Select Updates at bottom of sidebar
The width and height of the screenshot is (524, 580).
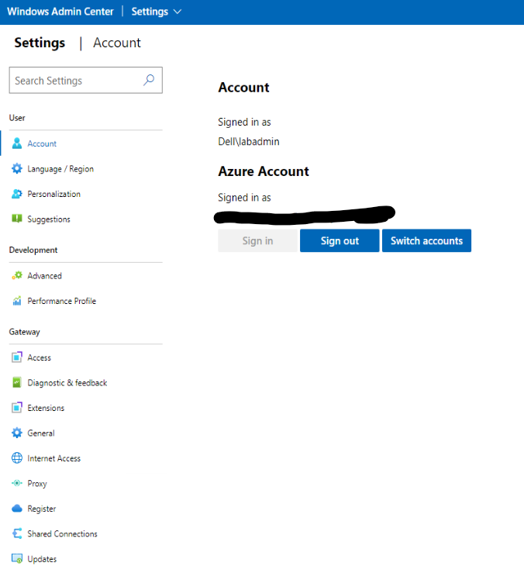[x=42, y=559]
